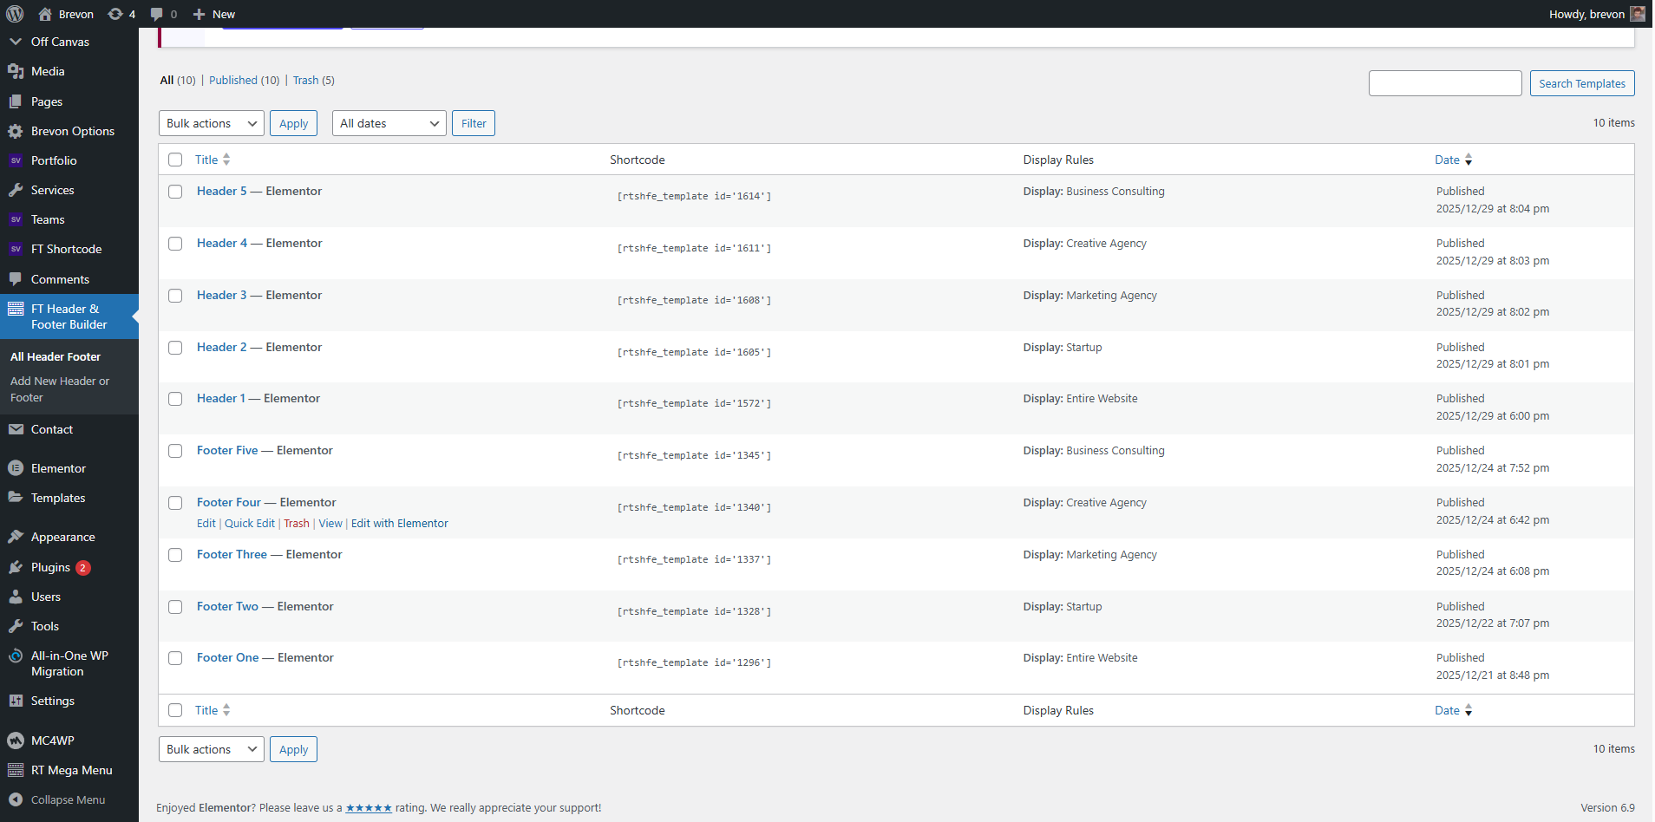The width and height of the screenshot is (1655, 822).
Task: Click the WordPress logo in admin bar
Action: tap(15, 14)
